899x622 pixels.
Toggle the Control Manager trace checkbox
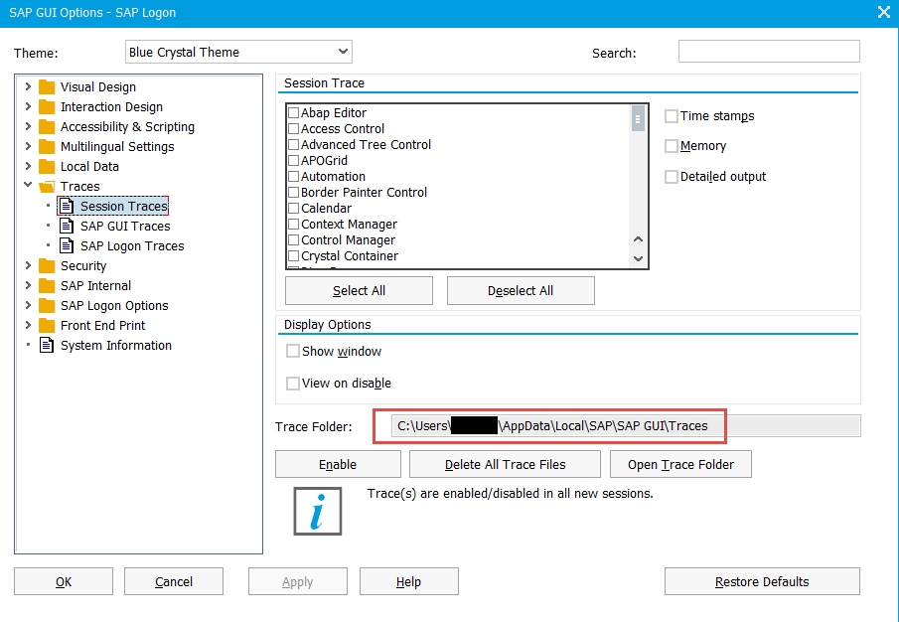(294, 240)
